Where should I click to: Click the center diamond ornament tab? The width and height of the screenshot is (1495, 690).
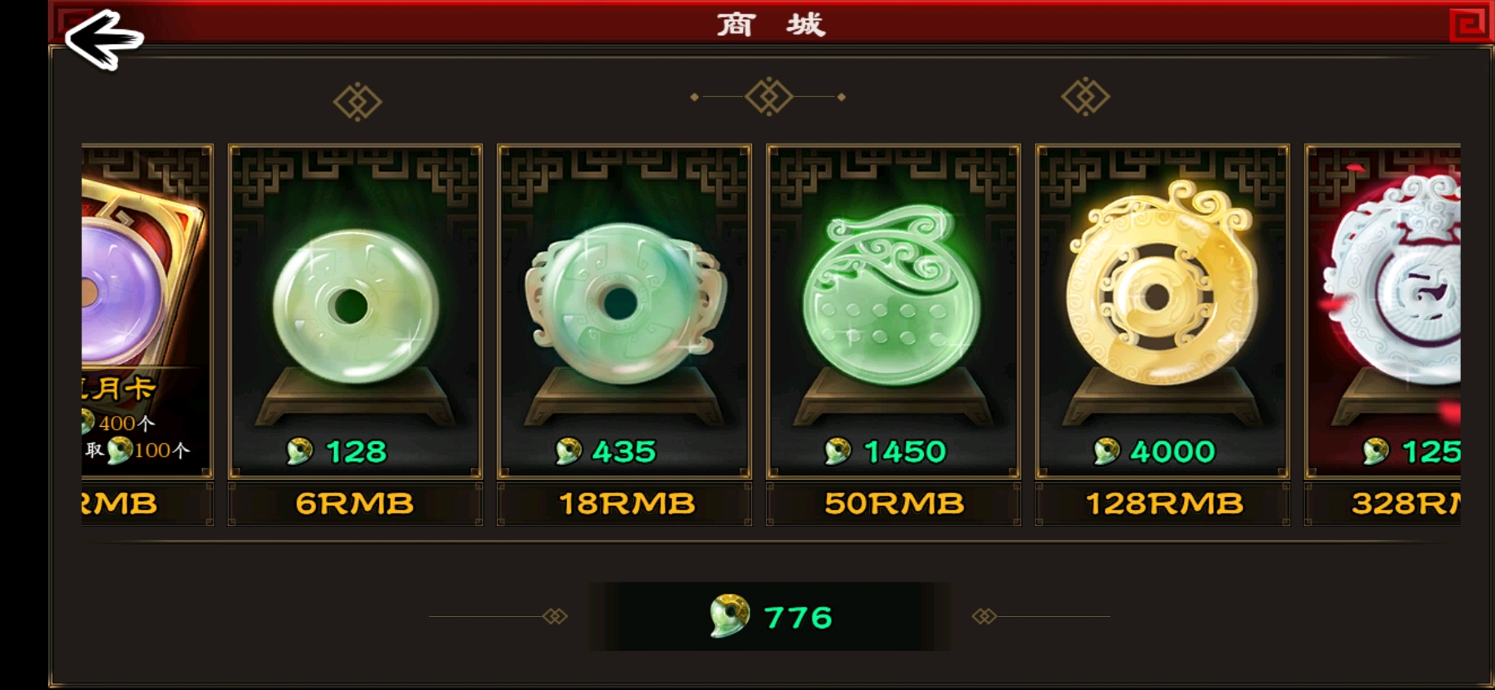[x=768, y=96]
